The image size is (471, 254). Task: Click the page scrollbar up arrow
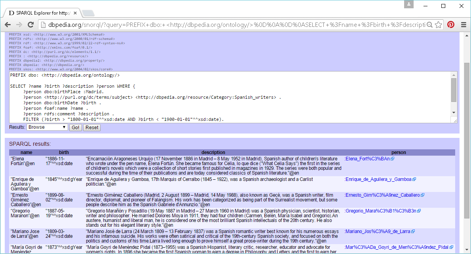467,36
